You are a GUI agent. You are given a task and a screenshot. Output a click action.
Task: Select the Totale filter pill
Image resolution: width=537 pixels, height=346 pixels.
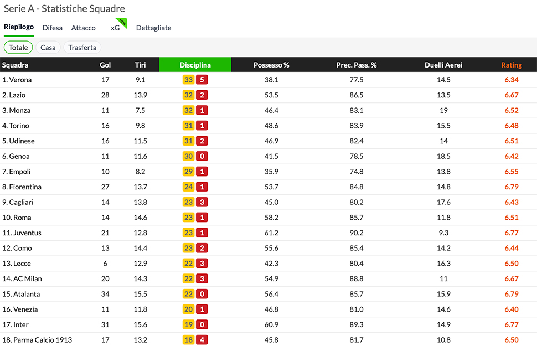point(18,48)
